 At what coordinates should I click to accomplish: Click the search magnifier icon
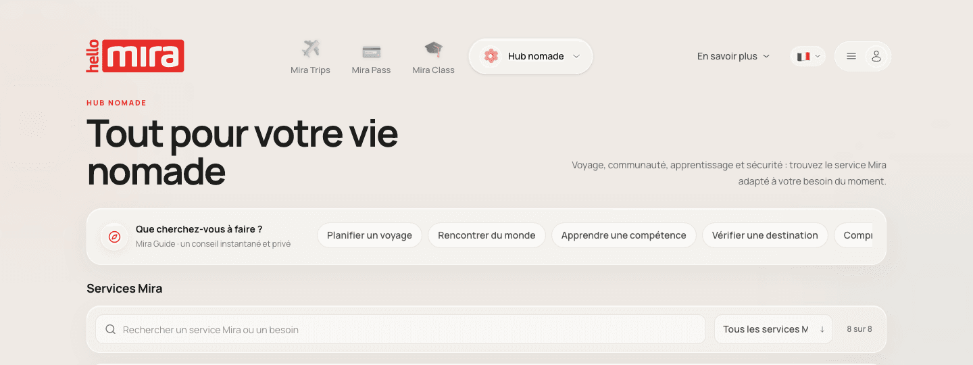tap(111, 330)
